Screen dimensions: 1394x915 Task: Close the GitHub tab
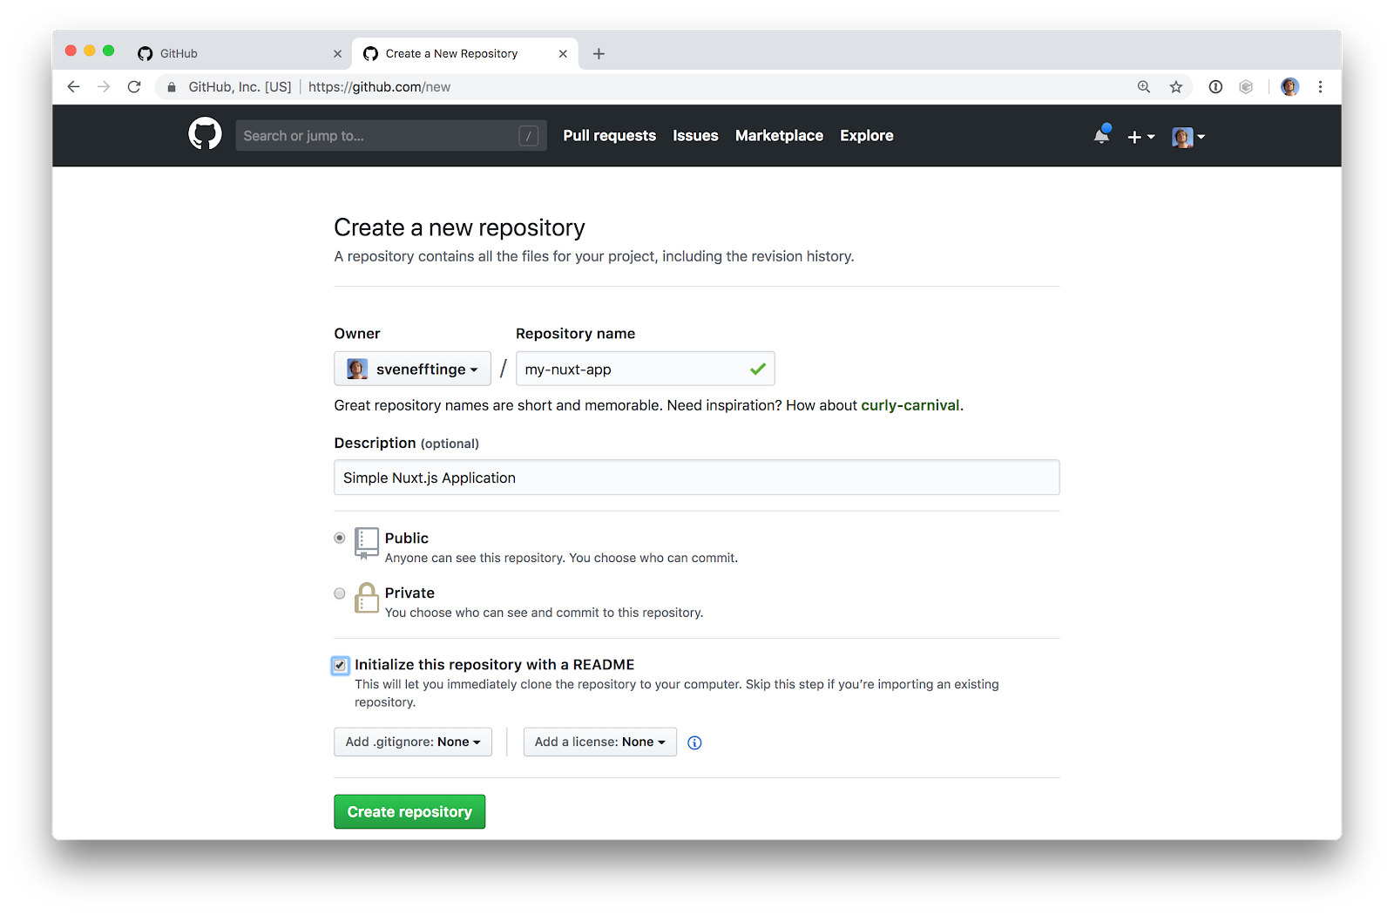pyautogui.click(x=337, y=54)
